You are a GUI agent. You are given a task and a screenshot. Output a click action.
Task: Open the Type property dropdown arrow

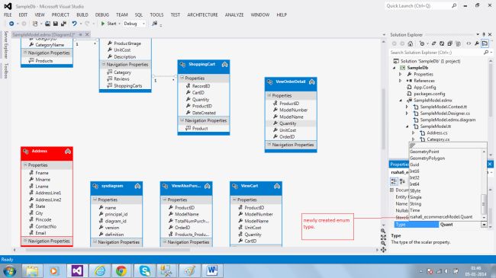tap(484, 225)
